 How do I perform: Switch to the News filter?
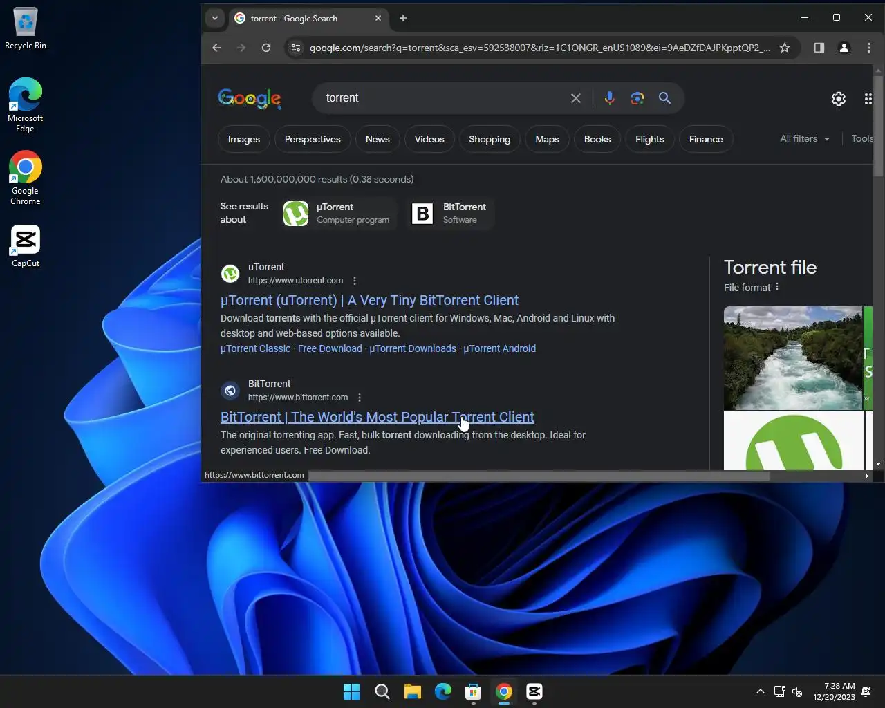click(x=378, y=139)
